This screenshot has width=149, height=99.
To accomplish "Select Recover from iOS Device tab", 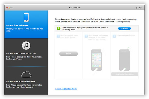I will click(x=26, y=24).
